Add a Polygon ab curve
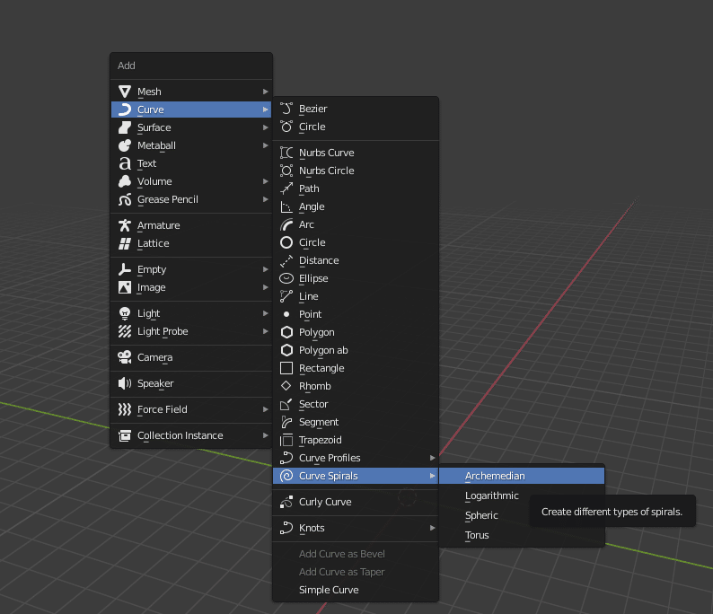Screen dimensions: 713x614 tap(356, 350)
